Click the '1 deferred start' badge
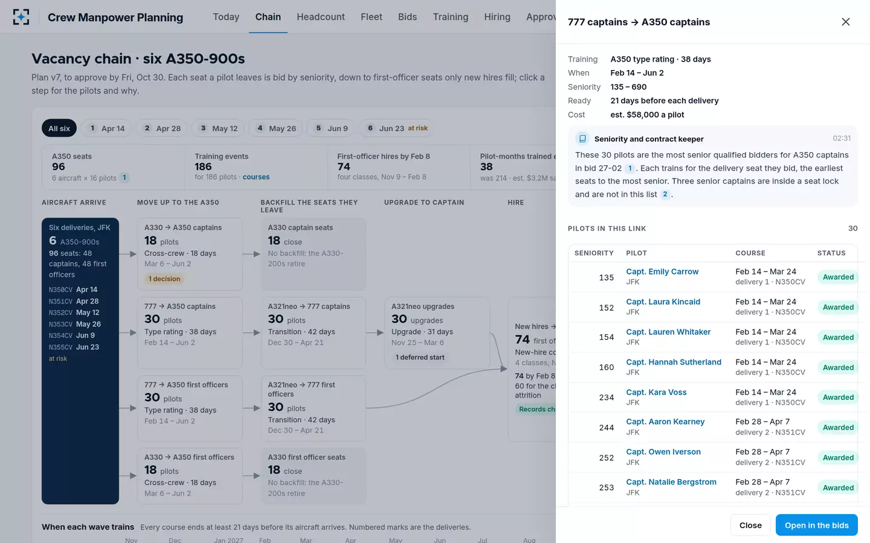The width and height of the screenshot is (870, 543). click(x=420, y=358)
